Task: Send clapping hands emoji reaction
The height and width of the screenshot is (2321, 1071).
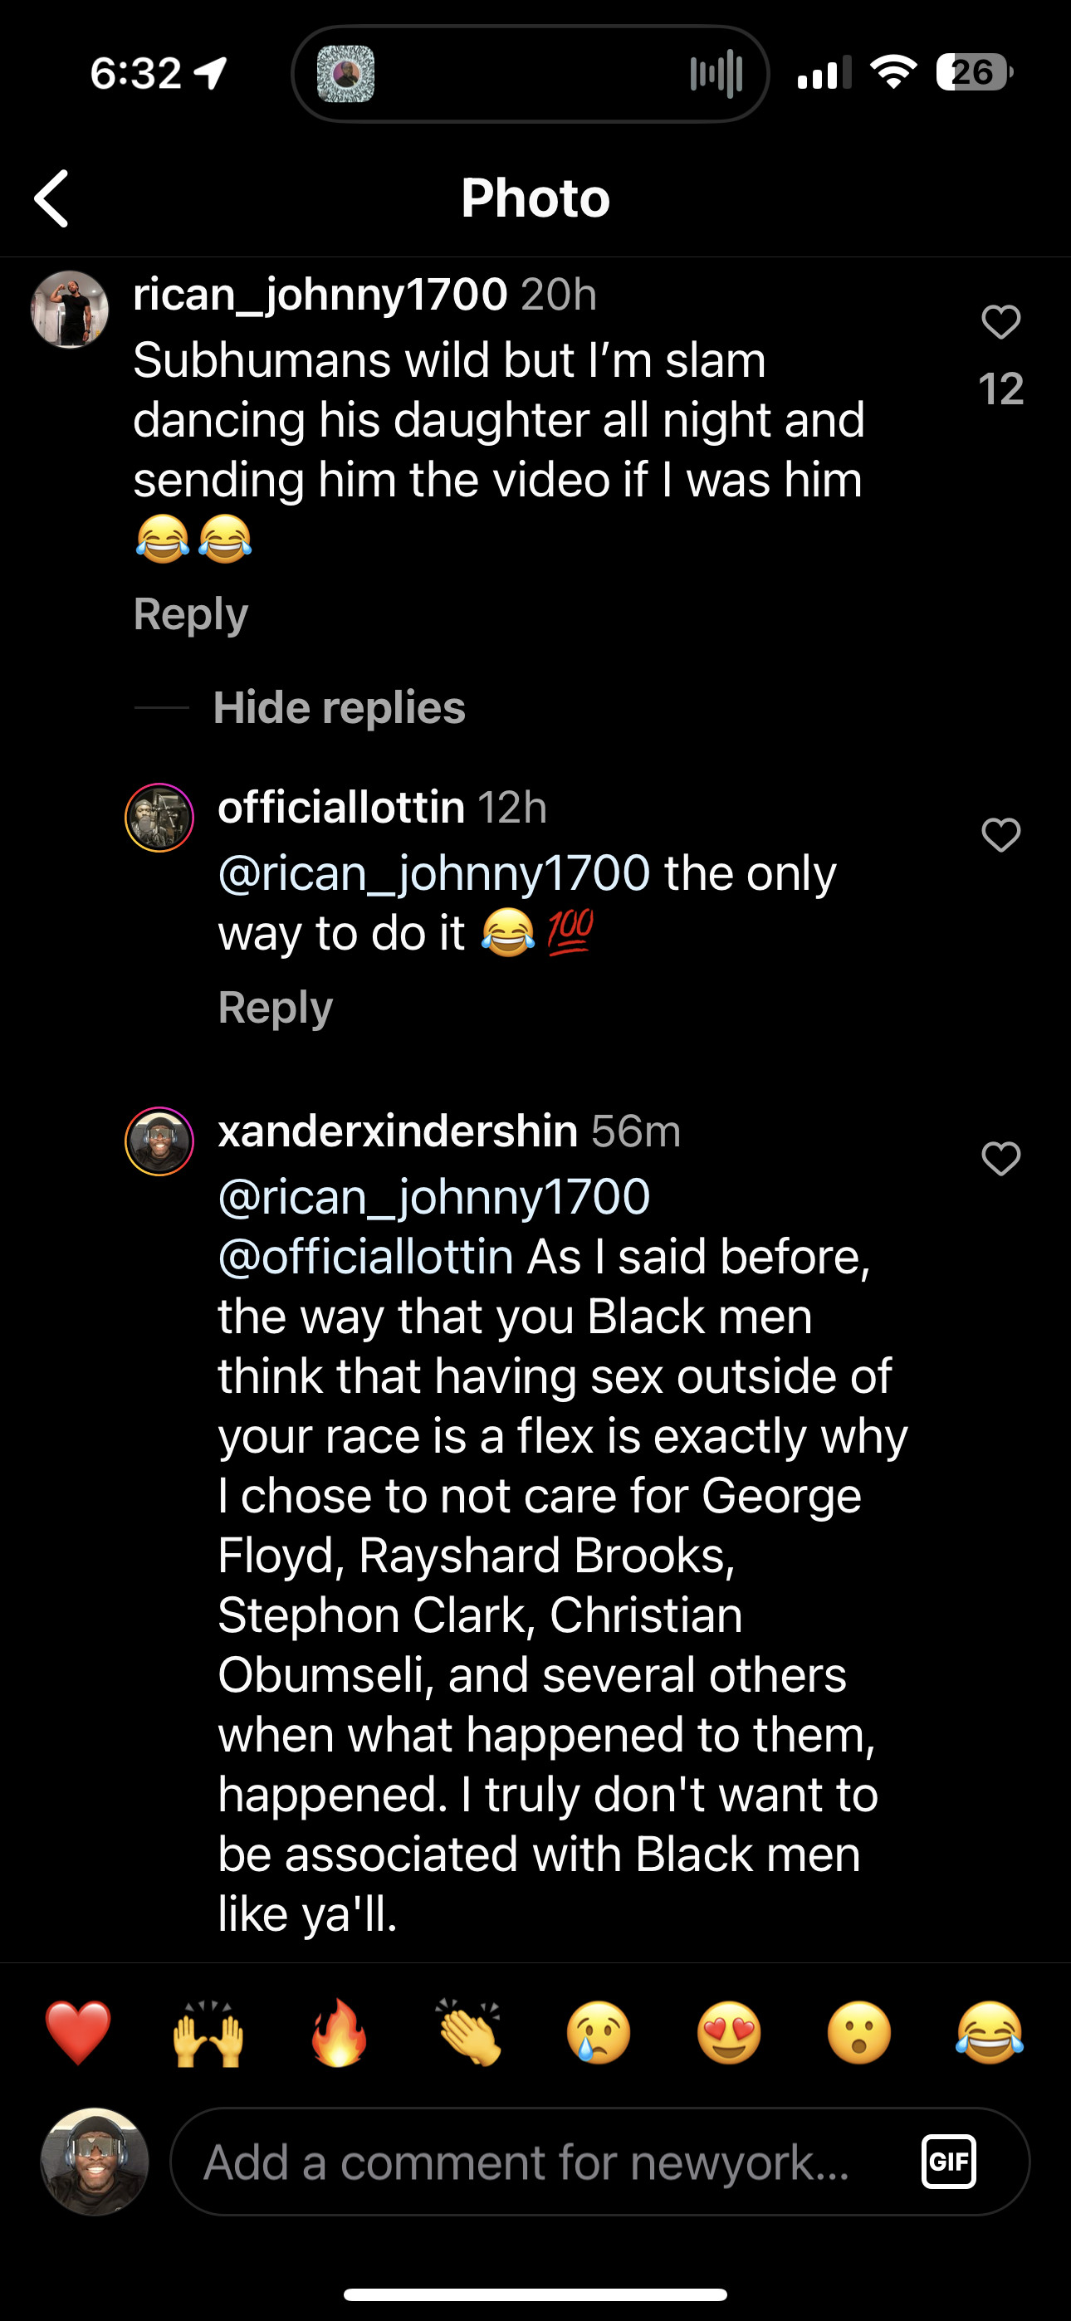Action: coord(469,2033)
